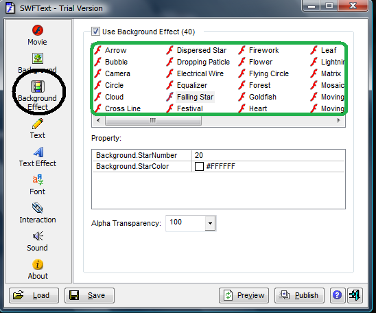
Task: Minimize the SWFText window
Action: tap(312, 5)
